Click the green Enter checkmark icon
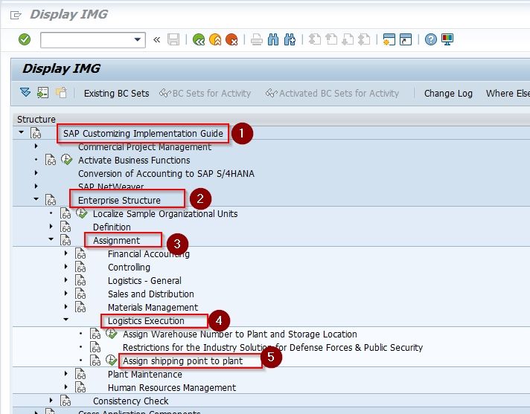Image resolution: width=530 pixels, height=414 pixels. tap(25, 39)
